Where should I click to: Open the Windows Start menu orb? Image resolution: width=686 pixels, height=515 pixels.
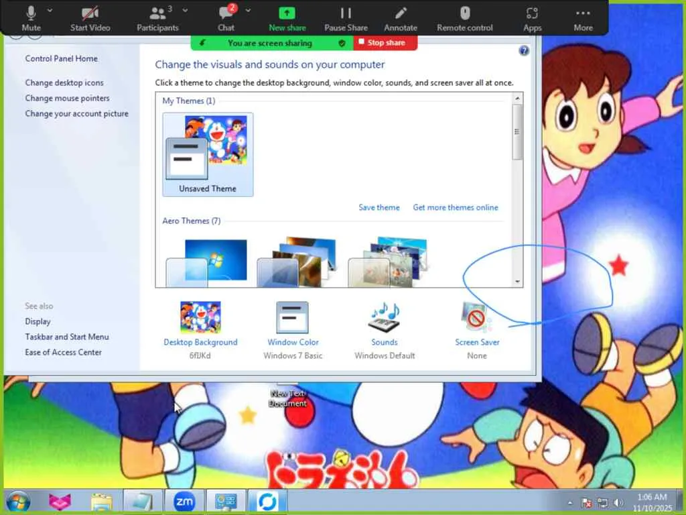click(18, 502)
